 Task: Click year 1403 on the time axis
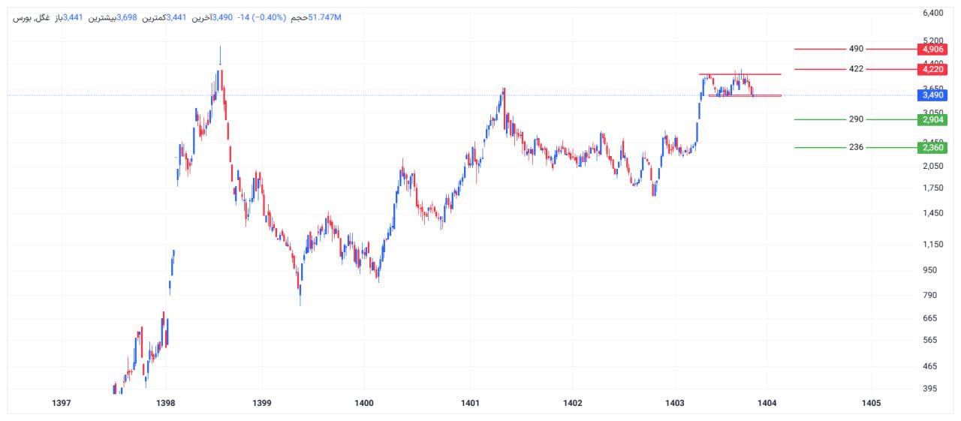[675, 404]
